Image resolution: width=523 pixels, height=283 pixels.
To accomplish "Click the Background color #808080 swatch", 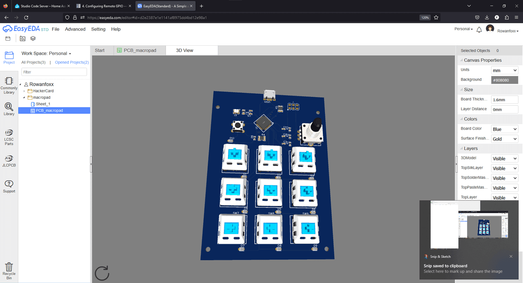I will tap(505, 80).
